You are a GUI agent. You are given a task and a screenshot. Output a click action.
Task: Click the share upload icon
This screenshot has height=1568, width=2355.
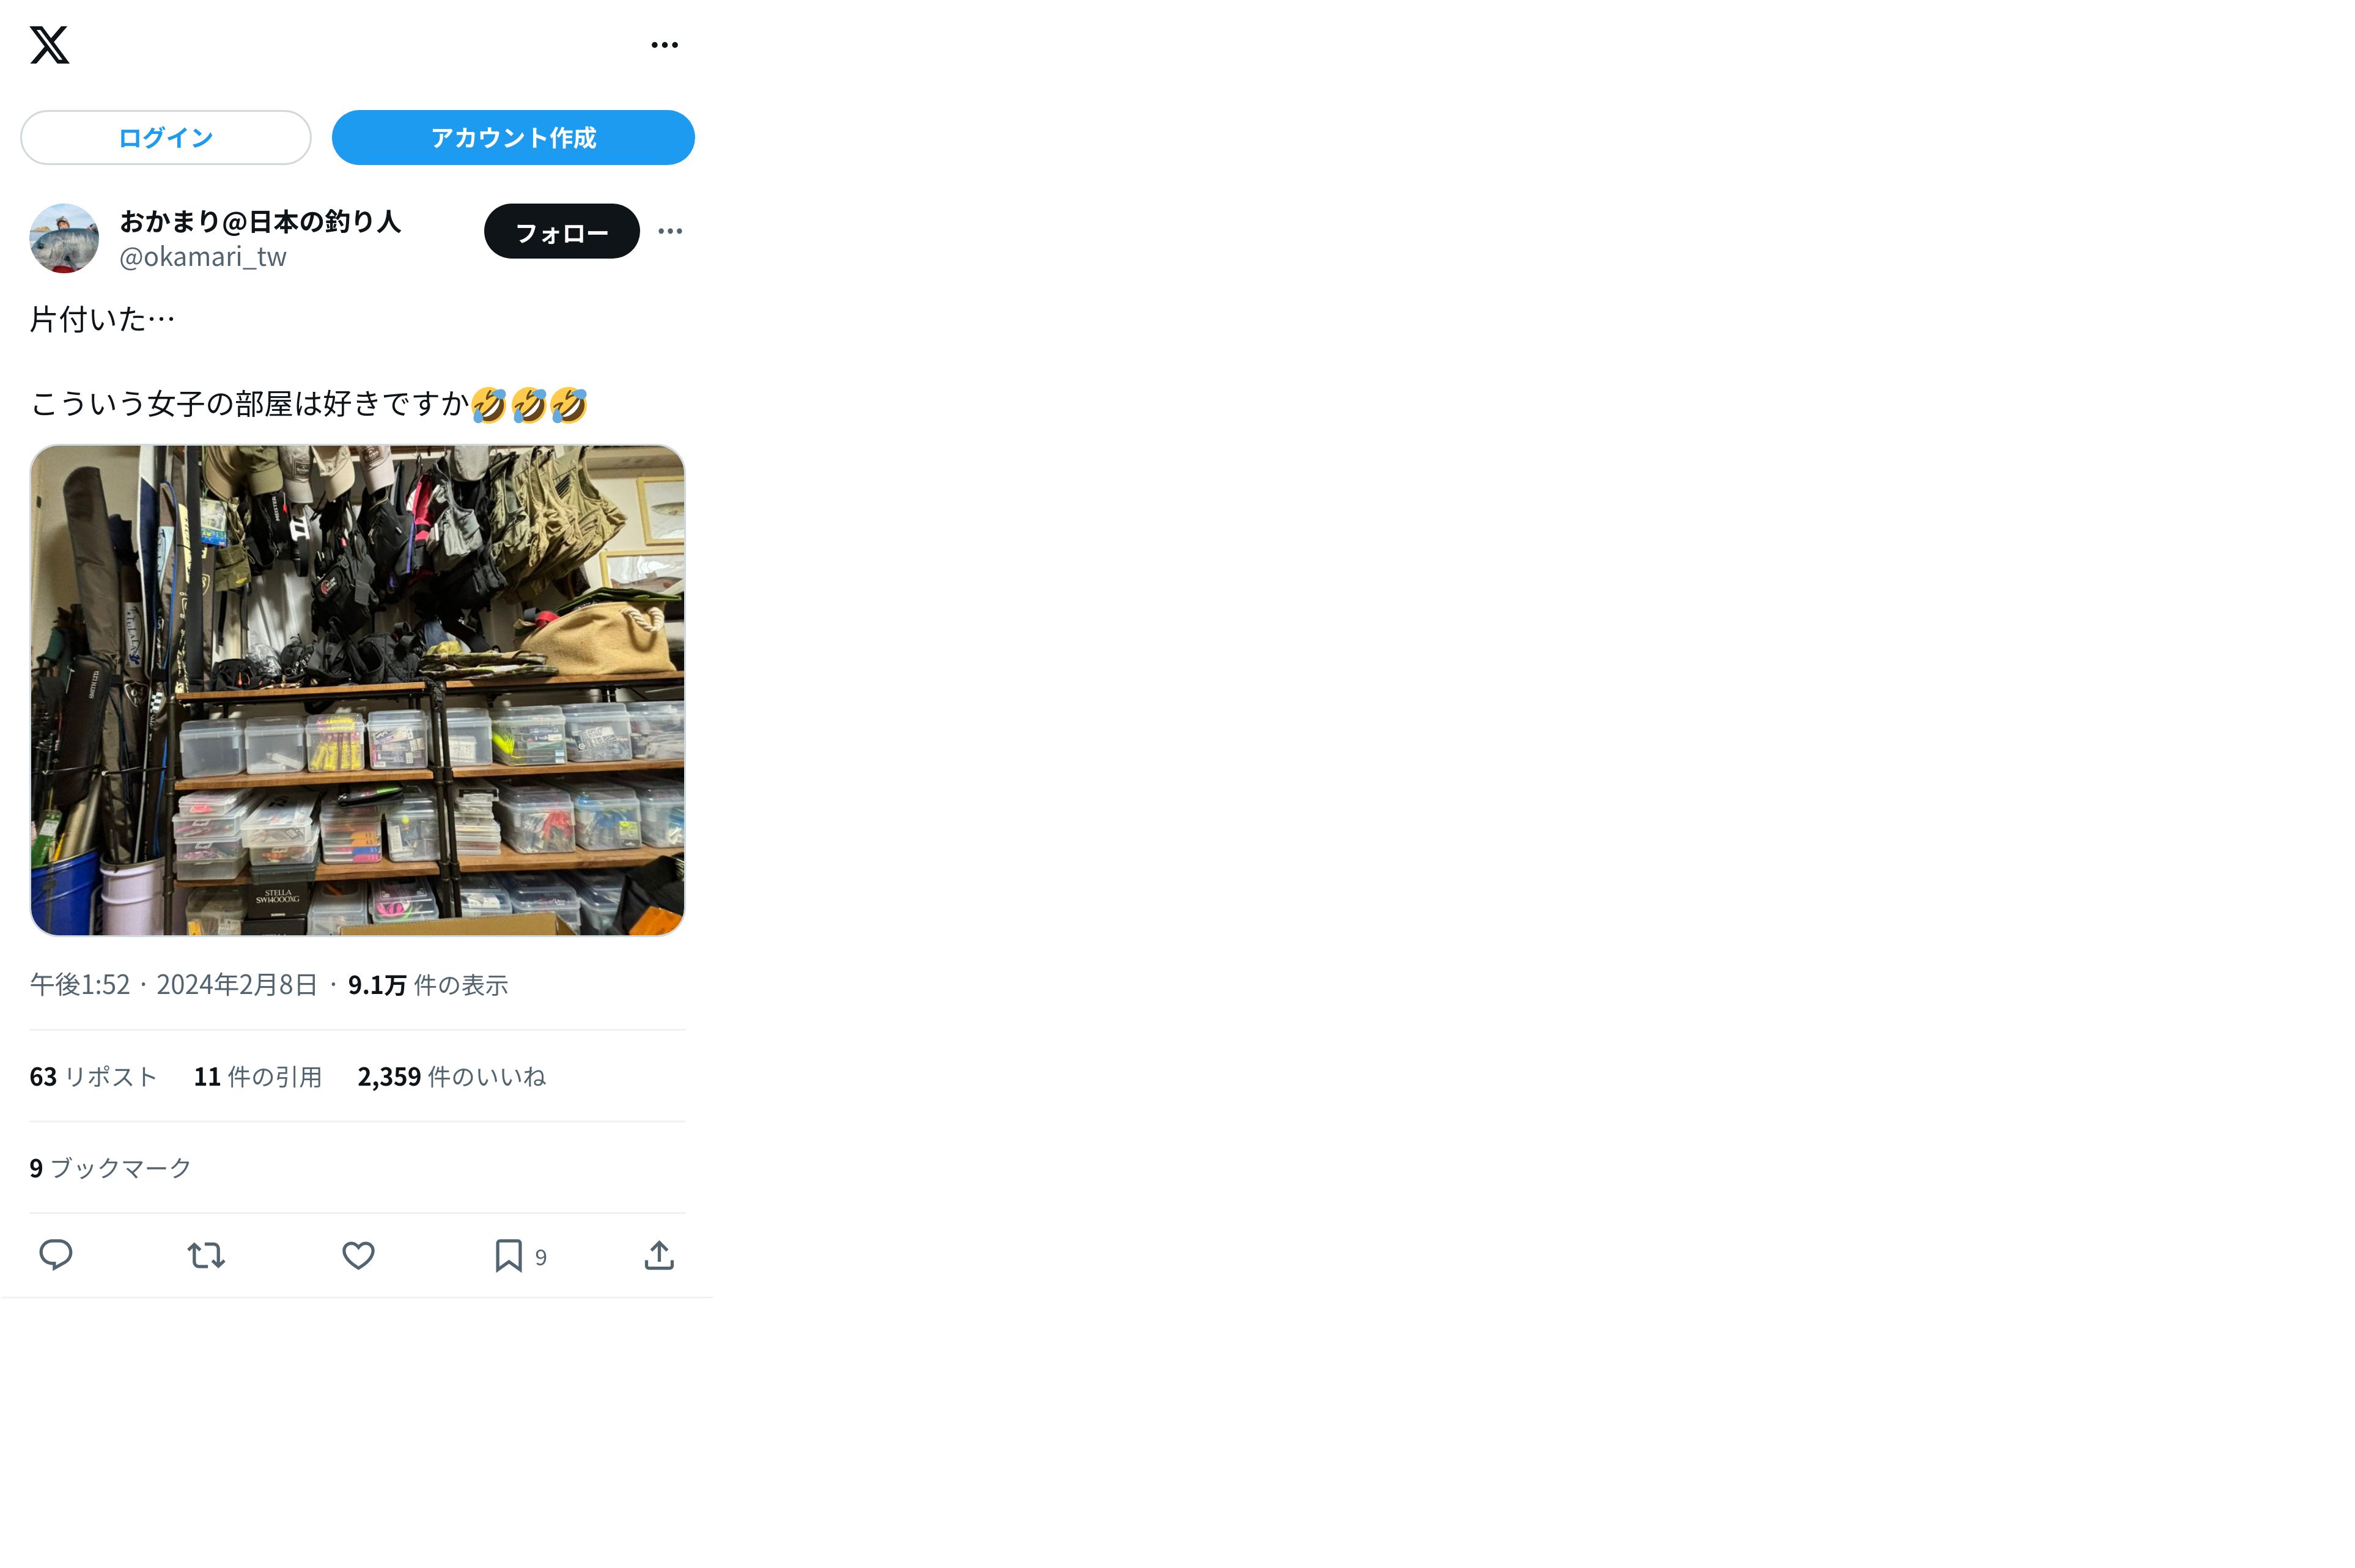tap(659, 1255)
